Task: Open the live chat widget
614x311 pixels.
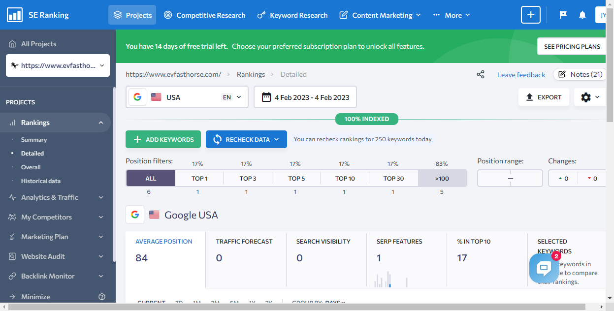Action: [544, 268]
